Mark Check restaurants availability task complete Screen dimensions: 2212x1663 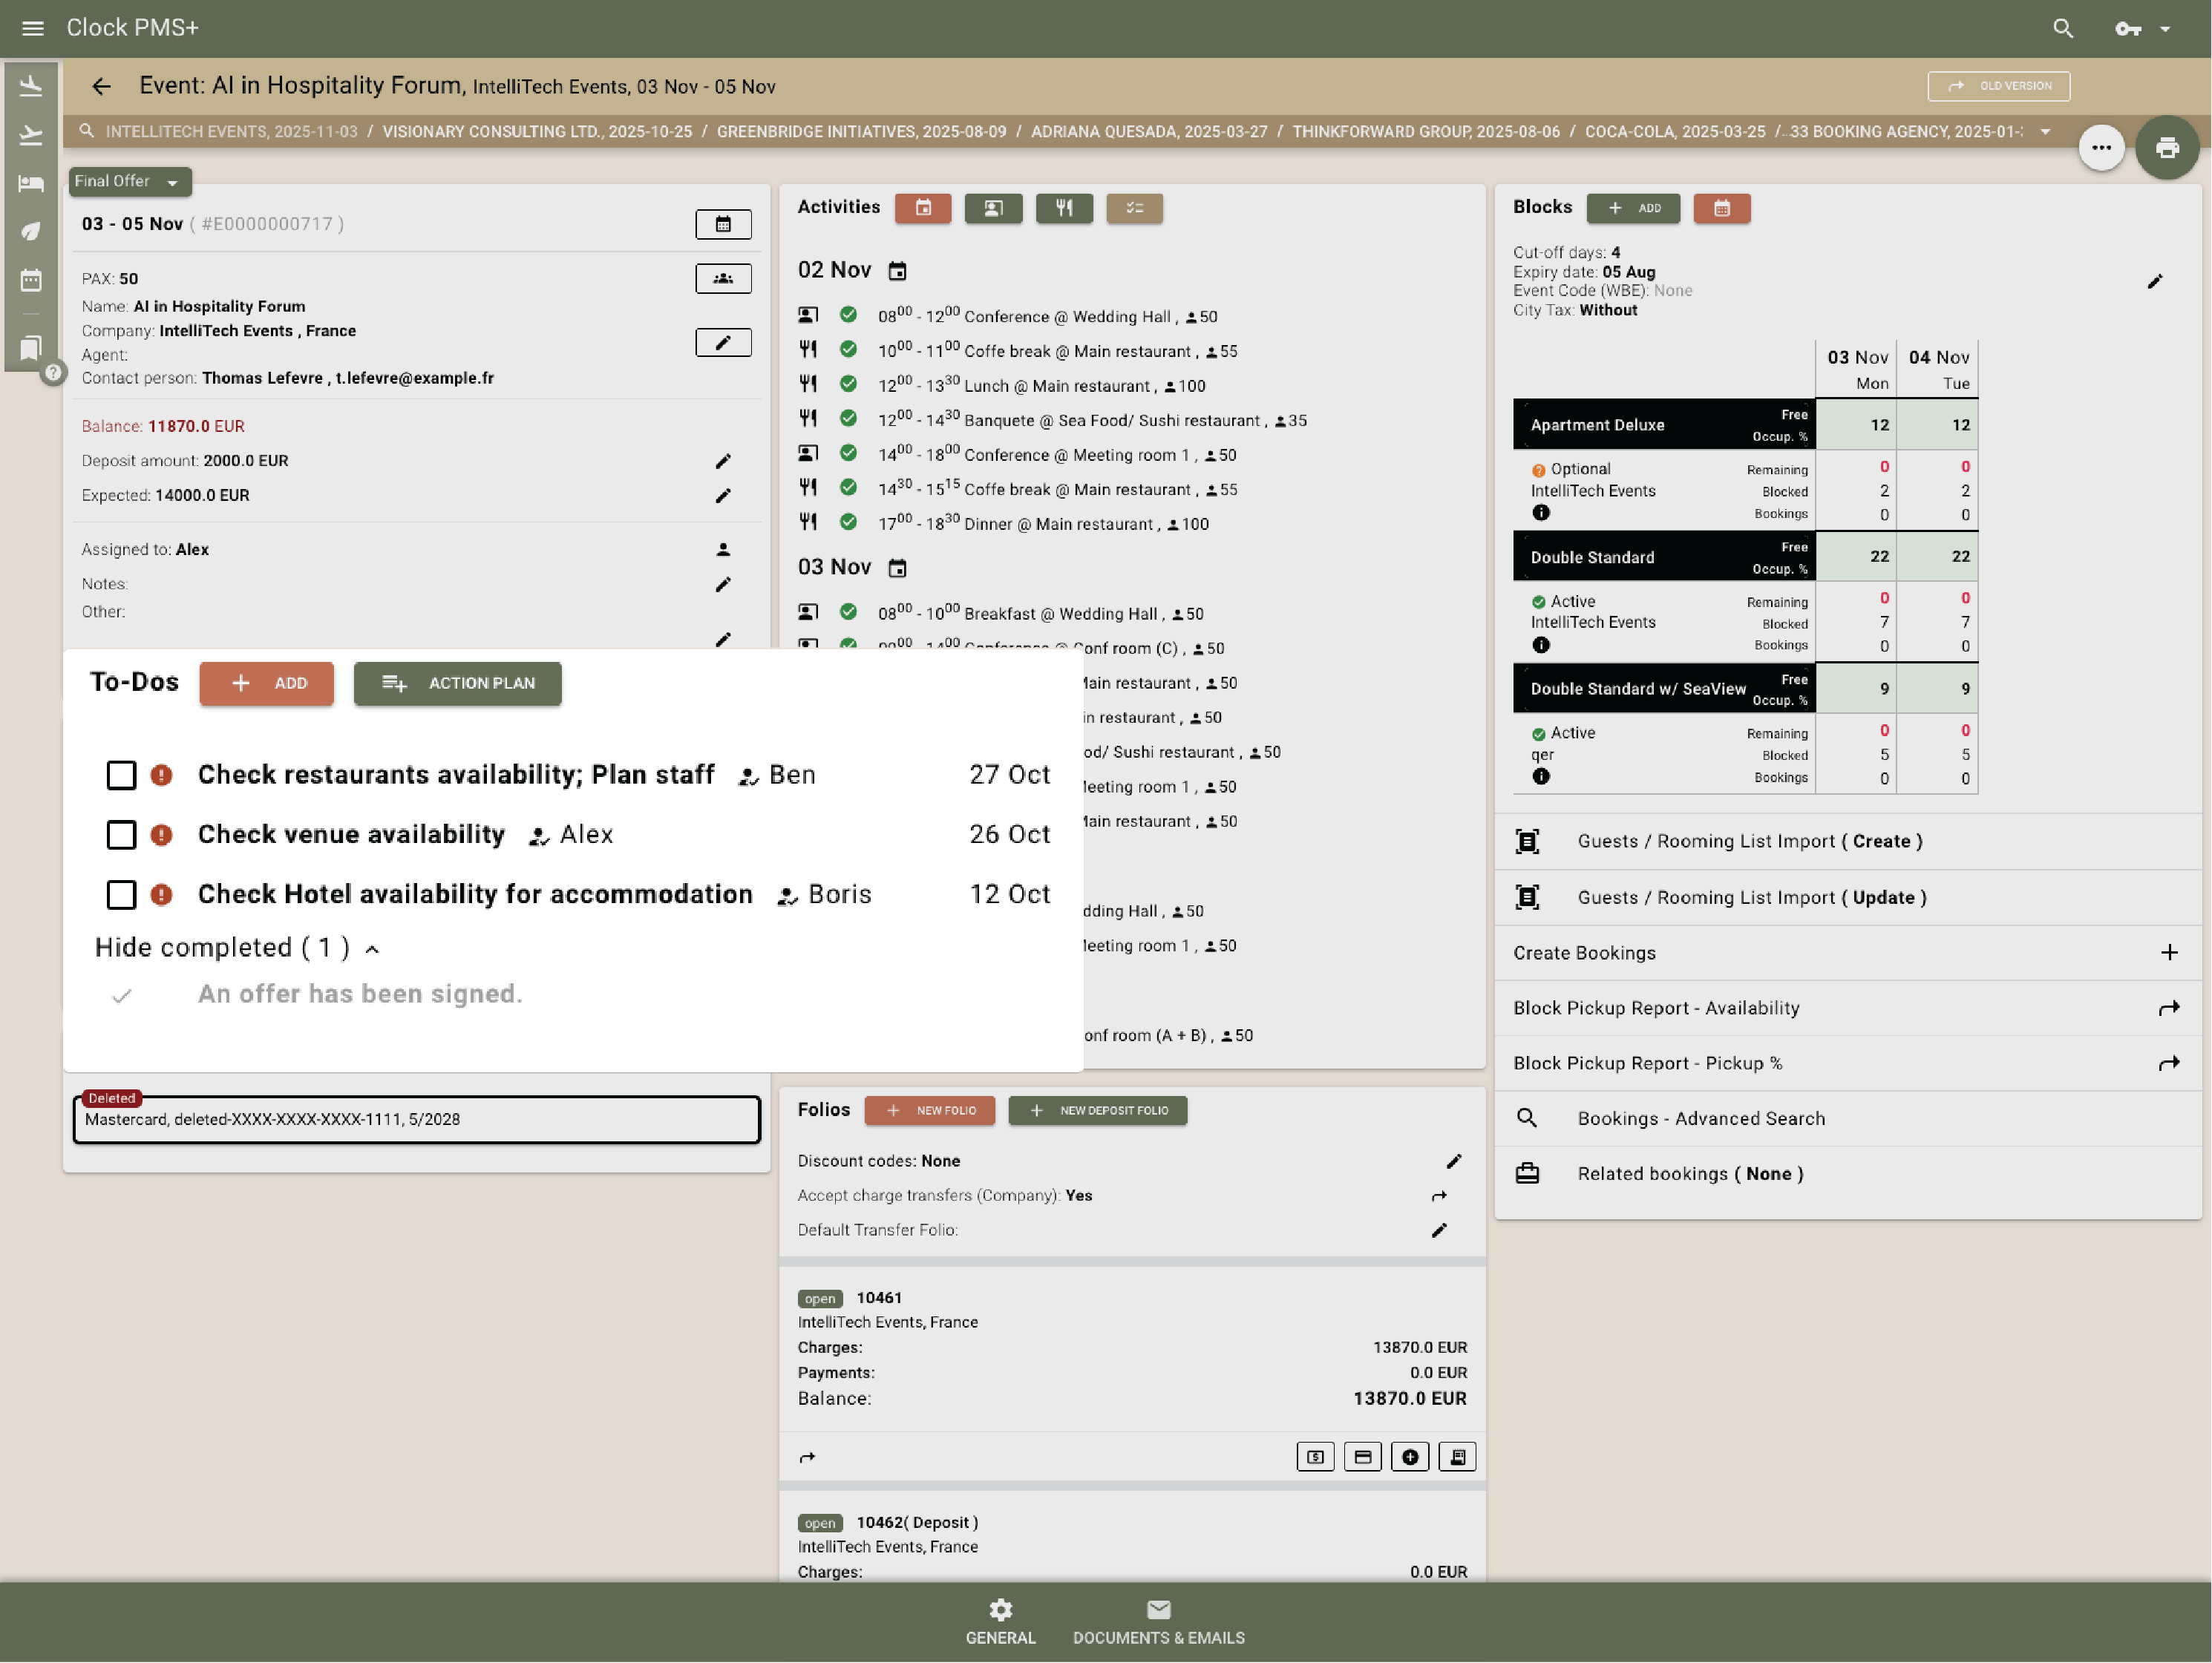tap(122, 775)
